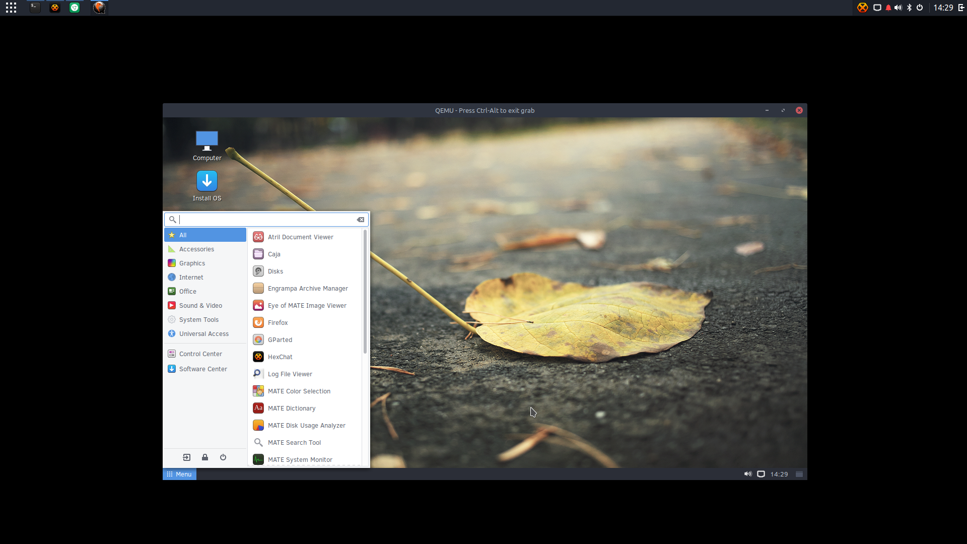The width and height of the screenshot is (967, 544).
Task: Click the host notification bell icon
Action: 888,8
